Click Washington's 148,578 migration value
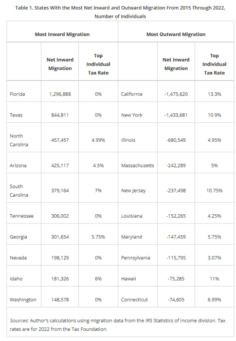 [x=60, y=300]
